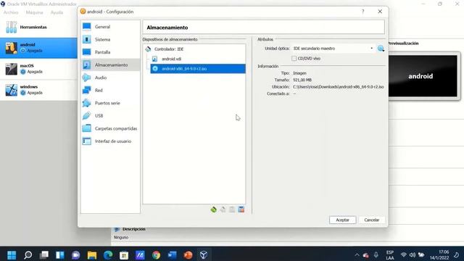
Task: Click Herramientas in VirtualBox Manager
Action: pos(38,27)
